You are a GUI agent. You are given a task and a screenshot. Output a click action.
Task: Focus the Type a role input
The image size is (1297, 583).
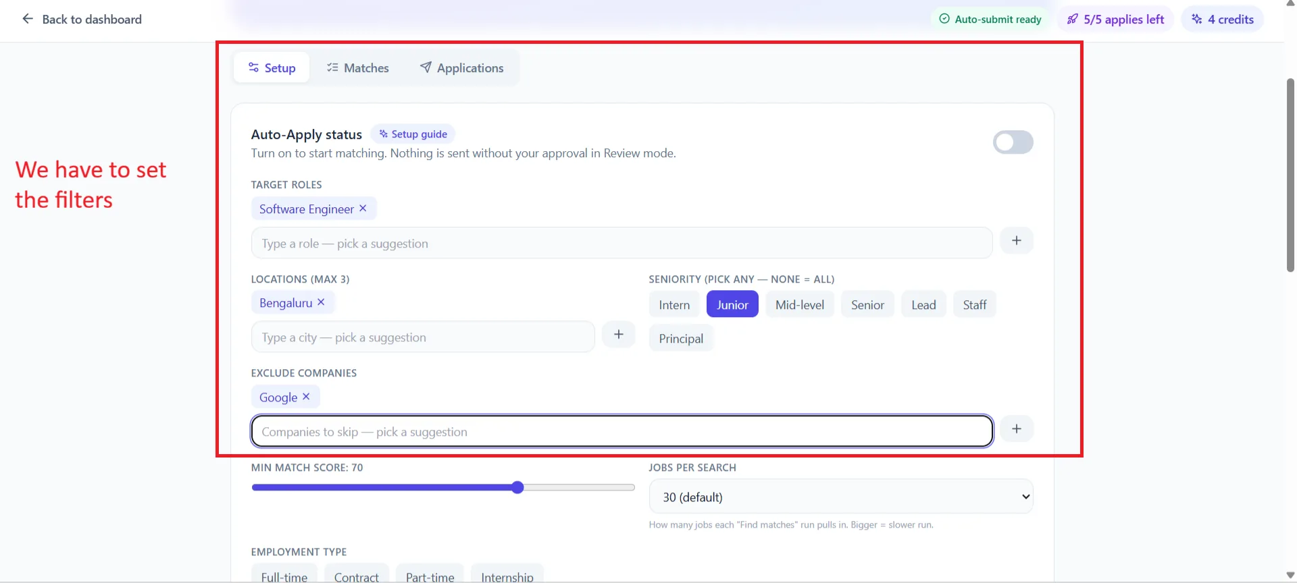pos(621,243)
